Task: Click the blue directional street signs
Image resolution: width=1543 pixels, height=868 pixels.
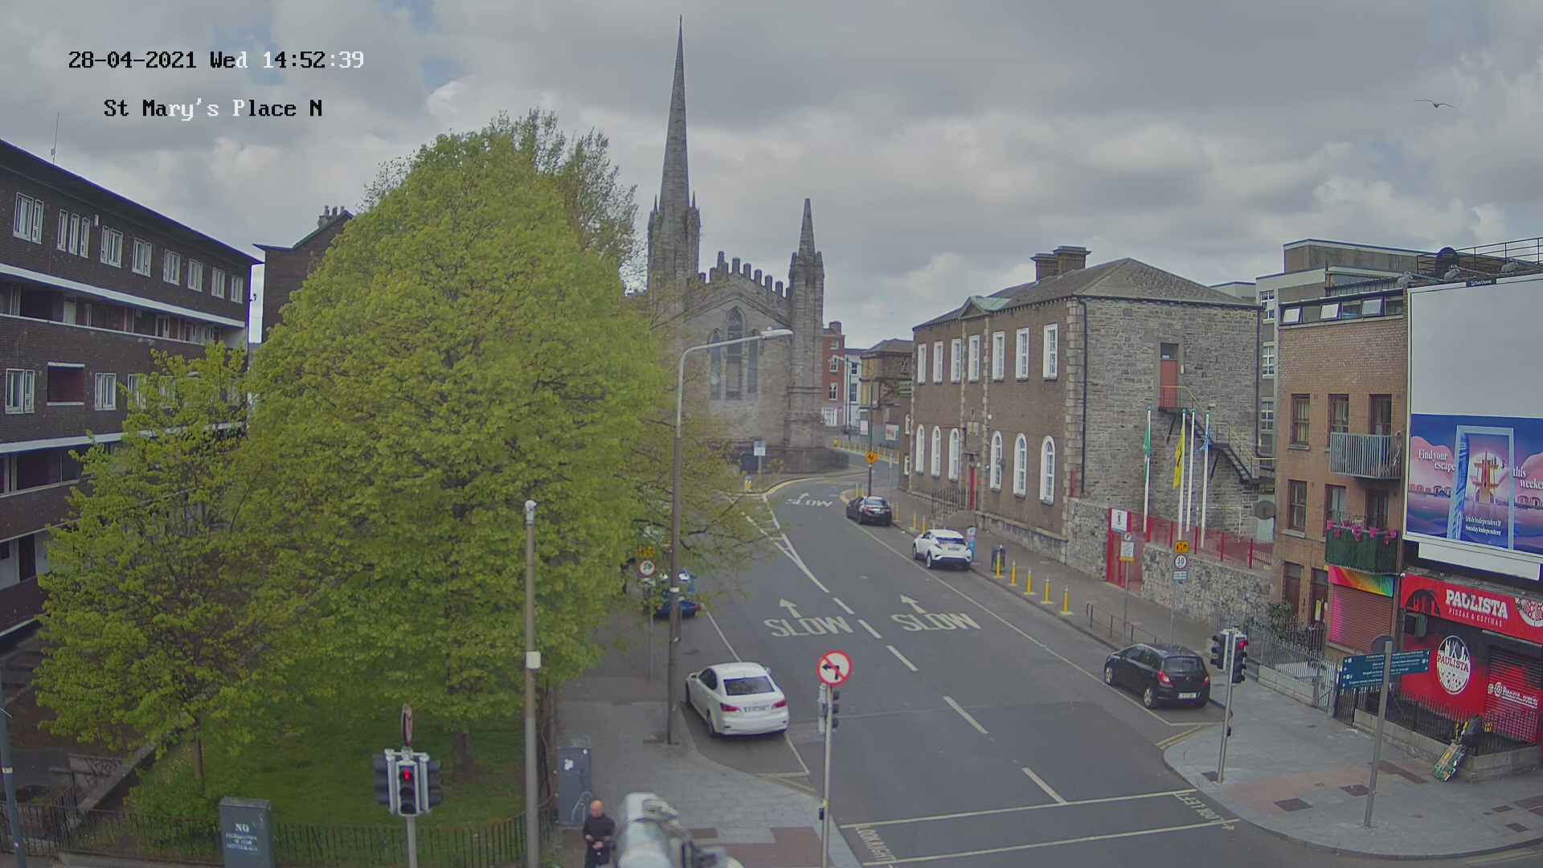Action: click(x=1383, y=669)
